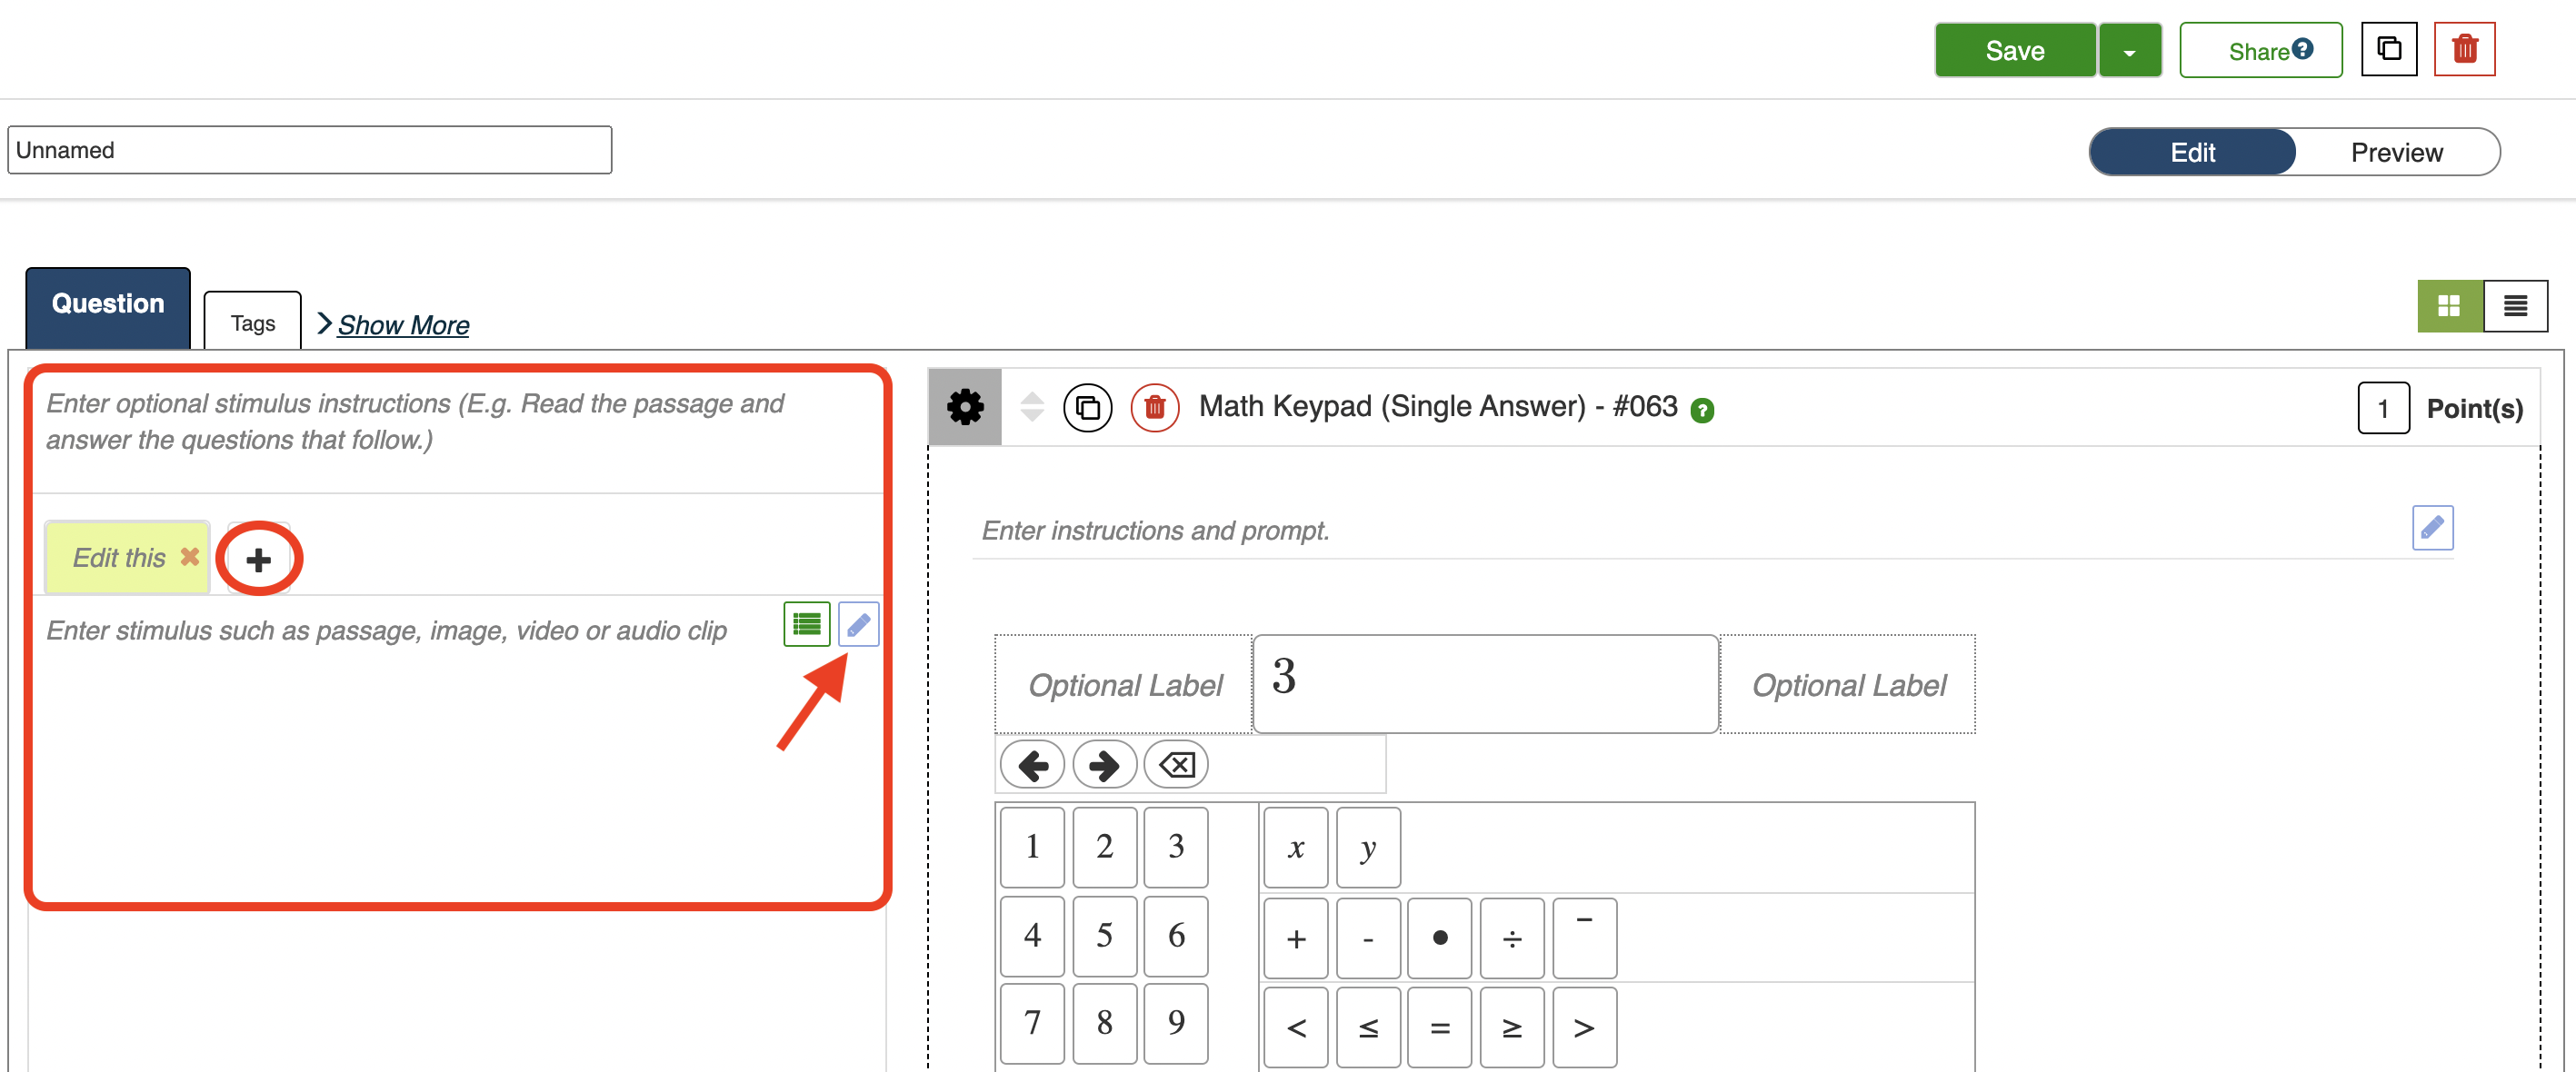Click copy item icon beside Share
Viewport: 2576px width, 1072px height.
coord(2388,49)
